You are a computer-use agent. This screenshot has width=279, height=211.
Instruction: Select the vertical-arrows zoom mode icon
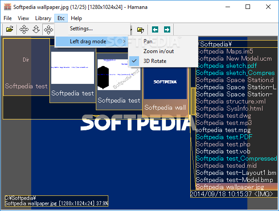(x=36, y=29)
